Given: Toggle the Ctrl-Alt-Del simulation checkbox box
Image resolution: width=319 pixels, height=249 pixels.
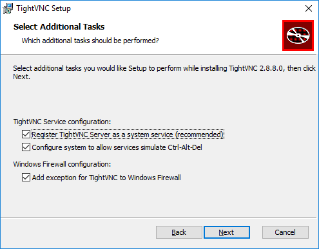Looking at the screenshot, I should [26, 147].
